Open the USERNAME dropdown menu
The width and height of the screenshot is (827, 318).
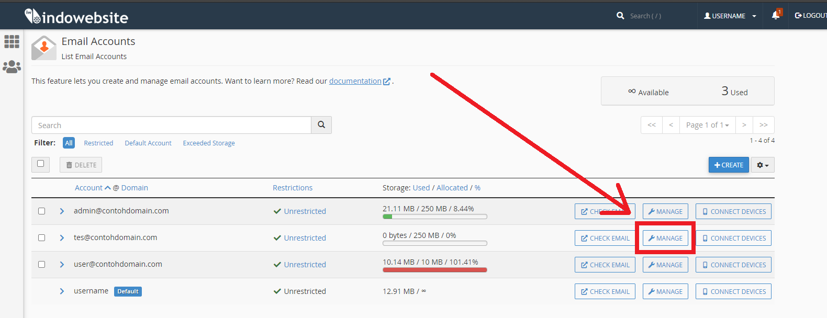click(x=730, y=16)
